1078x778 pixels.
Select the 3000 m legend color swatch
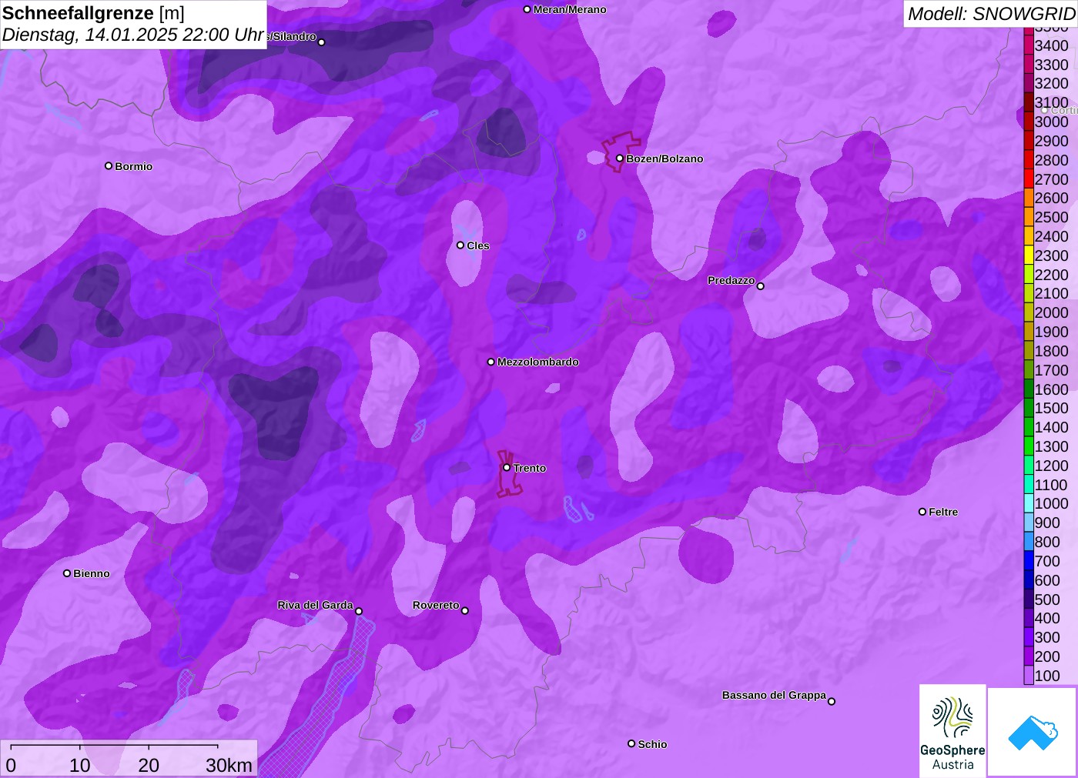pos(1029,122)
